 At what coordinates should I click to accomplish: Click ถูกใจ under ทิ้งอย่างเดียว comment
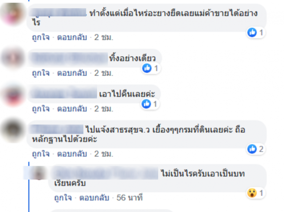pyautogui.click(x=41, y=73)
